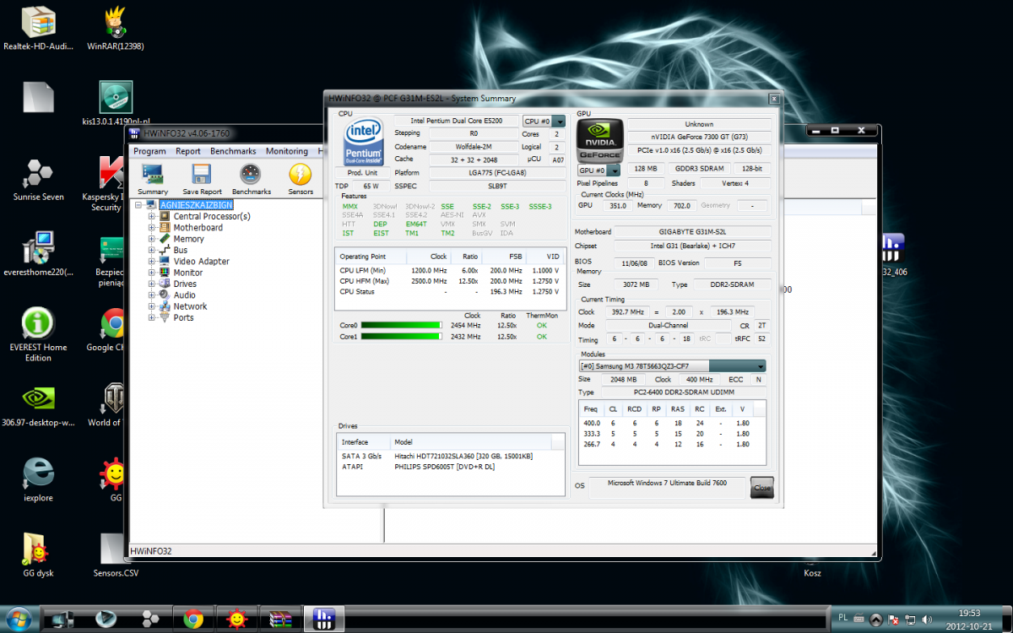Screen dimensions: 1013x633
Task: Open the Samsung M3 module dropdown
Action: (672, 366)
